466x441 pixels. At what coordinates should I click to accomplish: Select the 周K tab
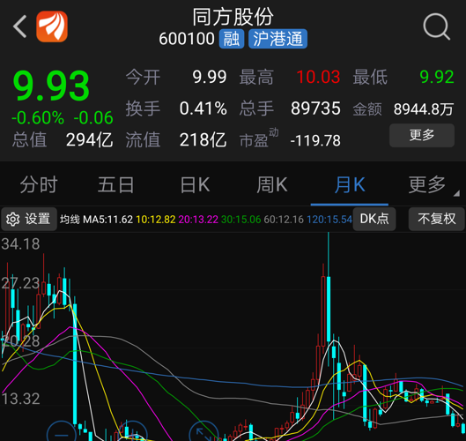[272, 185]
